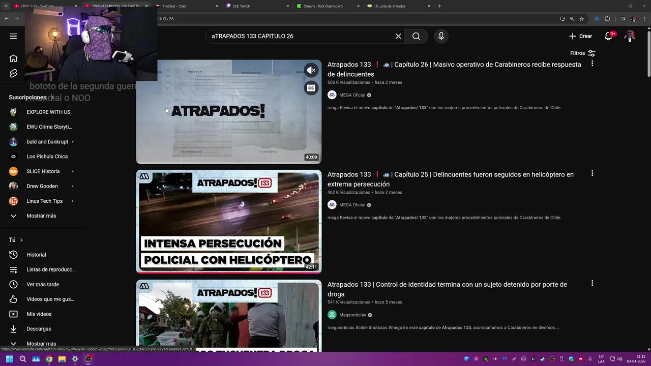The height and width of the screenshot is (366, 651).
Task: Bookmark this page with the star
Action: pyautogui.click(x=581, y=19)
